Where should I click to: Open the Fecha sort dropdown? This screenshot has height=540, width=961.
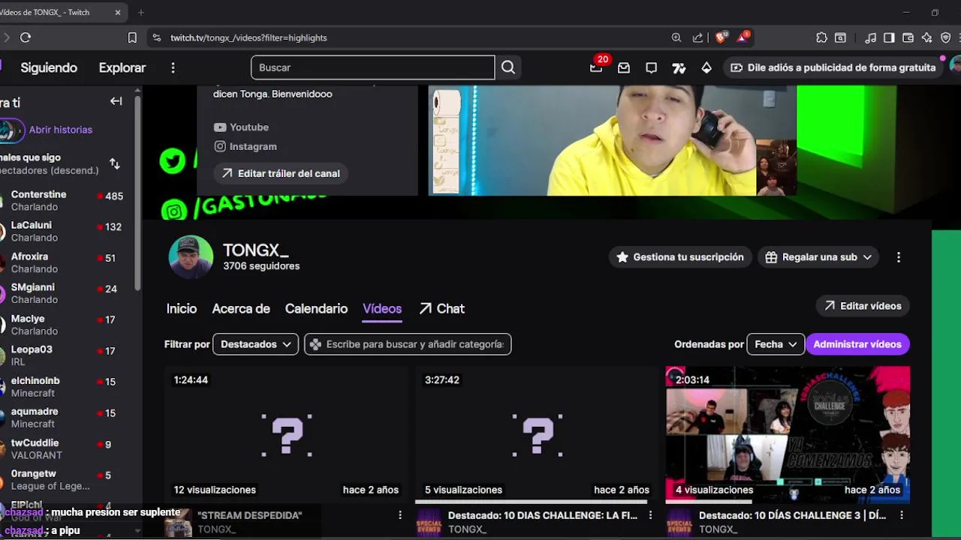[x=776, y=344]
